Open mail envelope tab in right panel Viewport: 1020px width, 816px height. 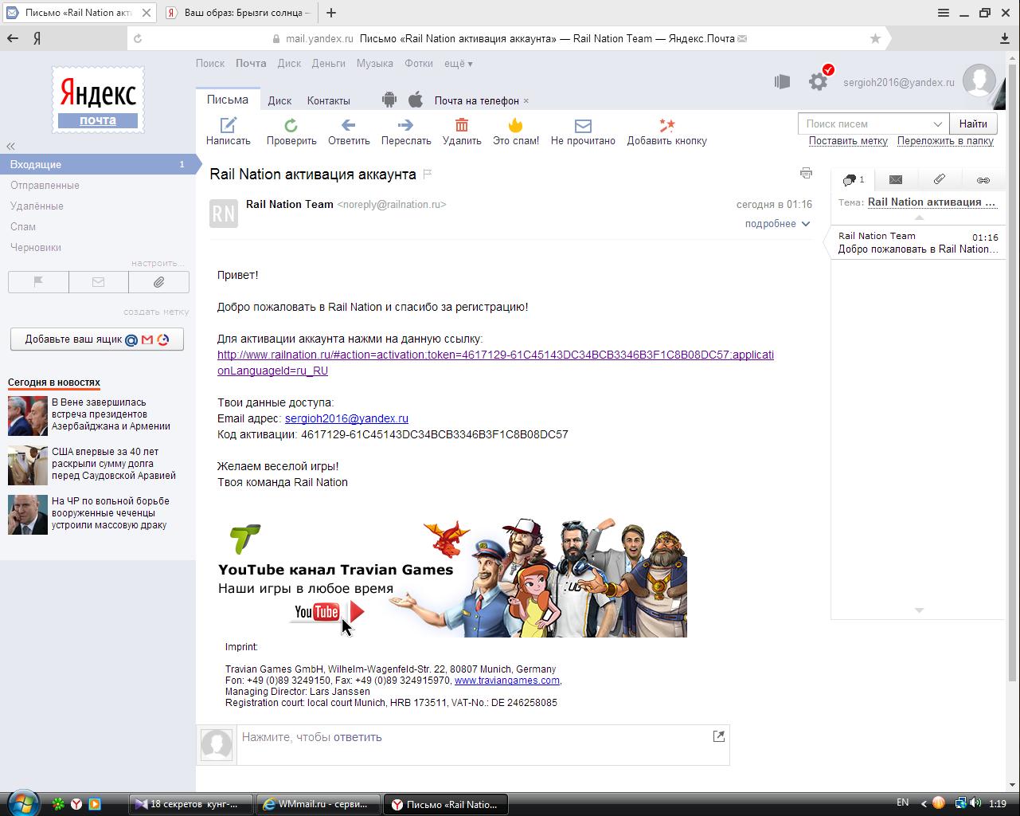point(896,180)
